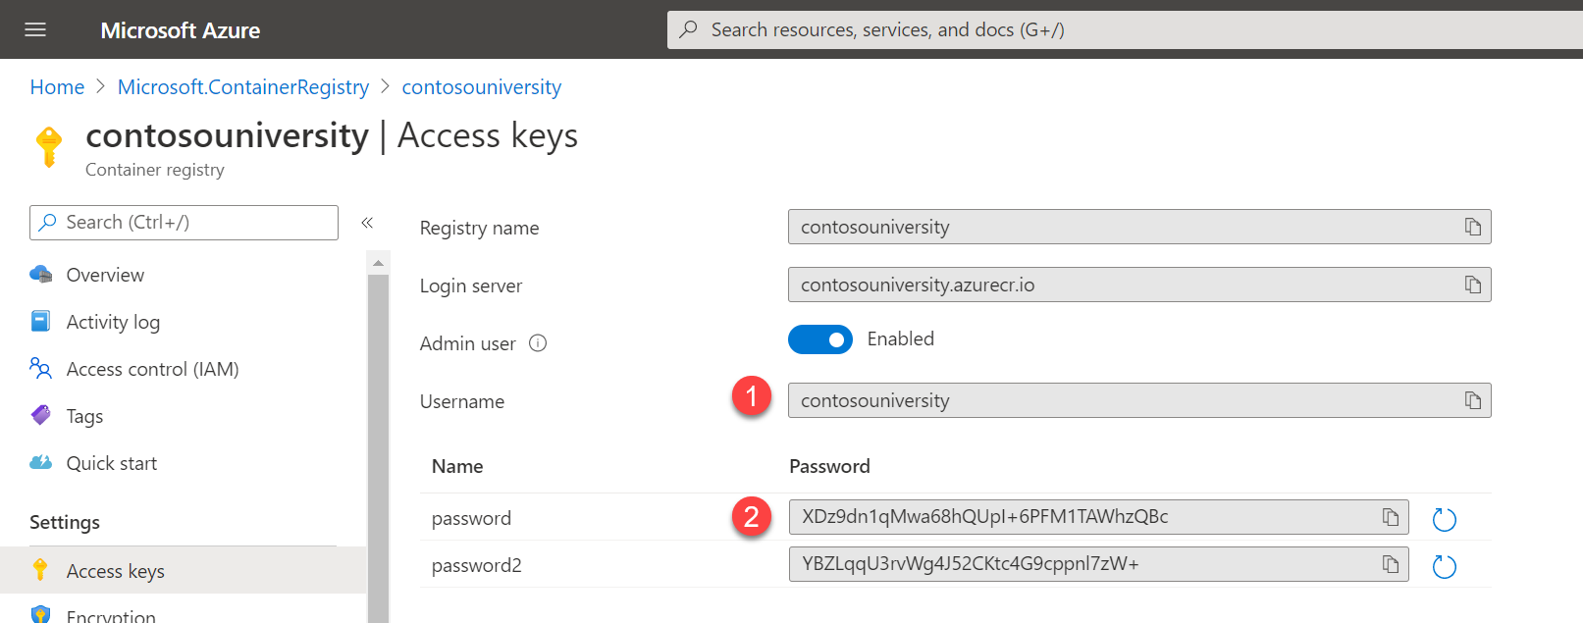1583x623 pixels.
Task: Click the 'Settings' section heading
Action: pos(65,523)
